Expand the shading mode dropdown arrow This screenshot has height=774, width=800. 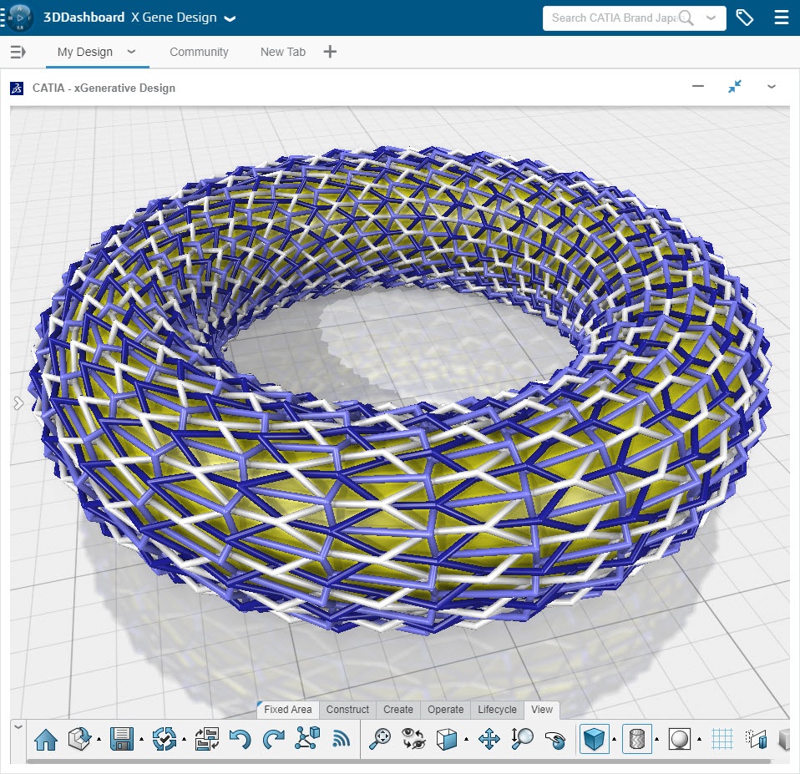pyautogui.click(x=615, y=739)
